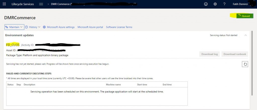Click the Status column header
This screenshot has height=110, width=257.
[x=10, y=85]
